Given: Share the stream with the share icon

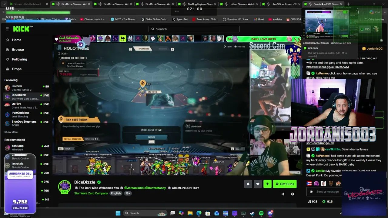Looking at the screenshot, I should (283, 194).
